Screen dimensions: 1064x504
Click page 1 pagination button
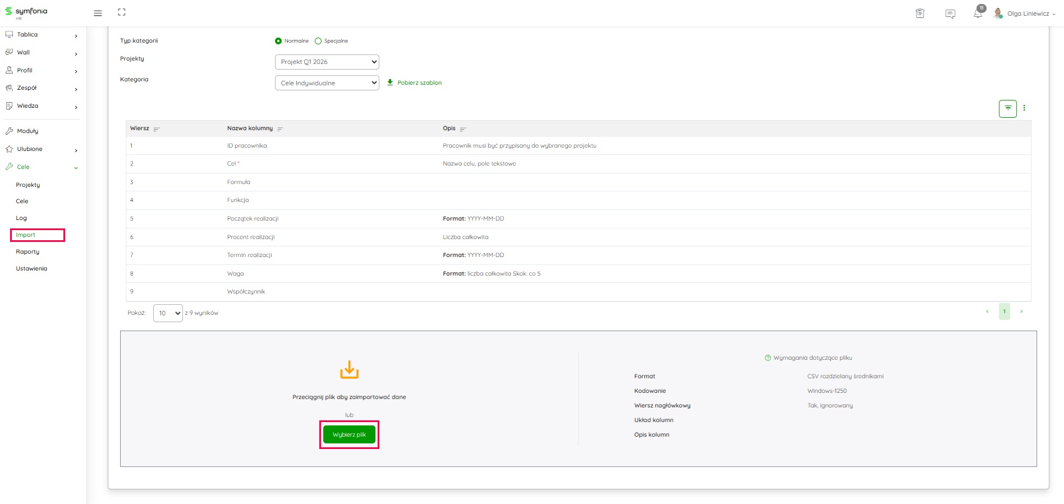pos(1004,311)
